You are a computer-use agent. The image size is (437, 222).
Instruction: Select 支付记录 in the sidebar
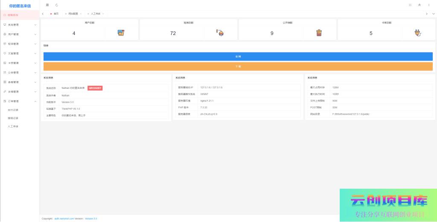coord(13,110)
